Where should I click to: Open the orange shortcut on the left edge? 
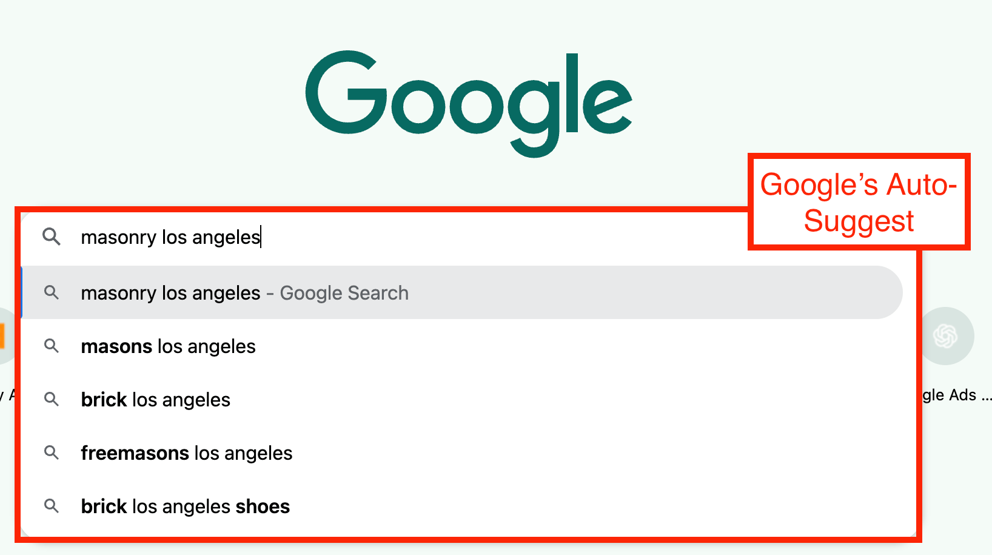point(4,335)
